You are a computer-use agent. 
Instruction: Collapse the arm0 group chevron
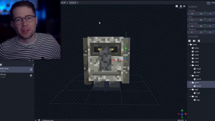(x=190, y=76)
